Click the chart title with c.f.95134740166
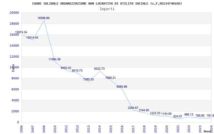 pyautogui.click(x=107, y=3)
